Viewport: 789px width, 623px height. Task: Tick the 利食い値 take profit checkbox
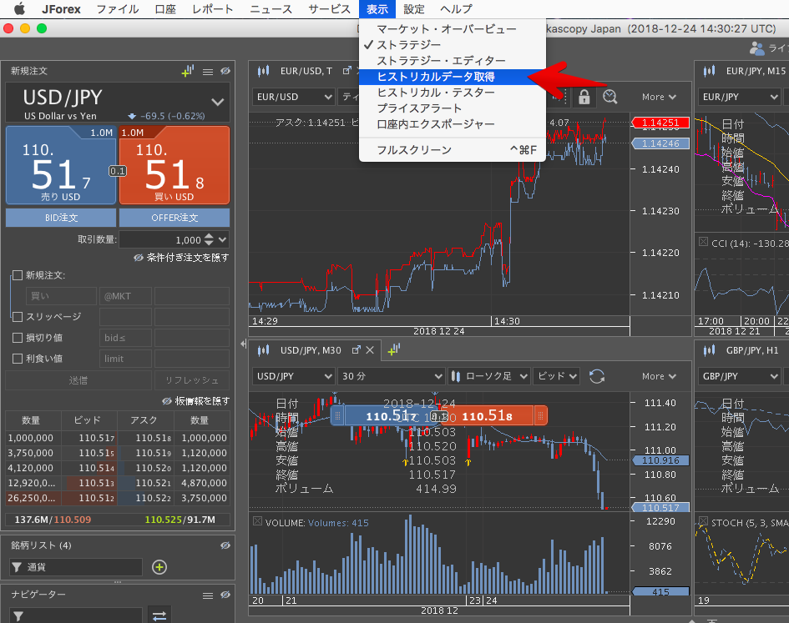click(18, 359)
